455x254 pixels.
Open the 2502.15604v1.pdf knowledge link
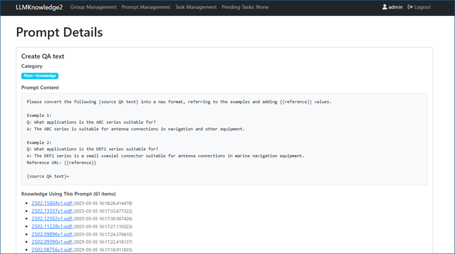point(51,204)
